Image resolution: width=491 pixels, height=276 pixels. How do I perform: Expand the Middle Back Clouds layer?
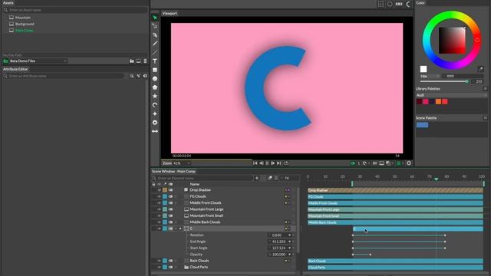tap(176, 222)
